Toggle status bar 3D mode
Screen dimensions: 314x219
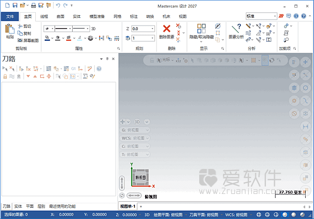tap(147, 215)
